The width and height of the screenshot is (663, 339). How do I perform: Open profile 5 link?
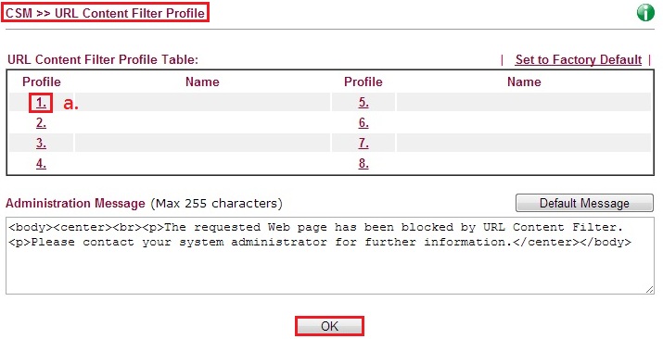(x=363, y=103)
